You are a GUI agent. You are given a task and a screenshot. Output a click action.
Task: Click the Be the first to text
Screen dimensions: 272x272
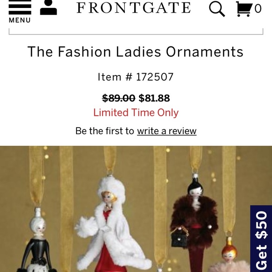click(x=105, y=131)
